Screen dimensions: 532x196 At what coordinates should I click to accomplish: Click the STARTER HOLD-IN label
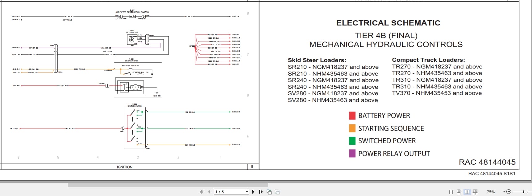click(x=130, y=66)
